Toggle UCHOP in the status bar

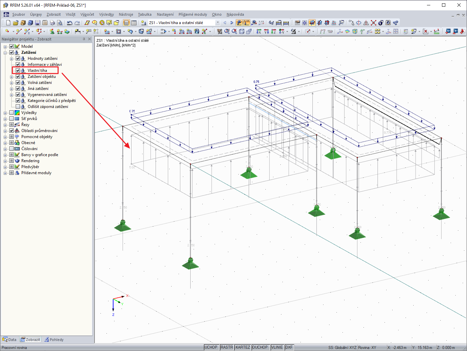(x=211, y=347)
